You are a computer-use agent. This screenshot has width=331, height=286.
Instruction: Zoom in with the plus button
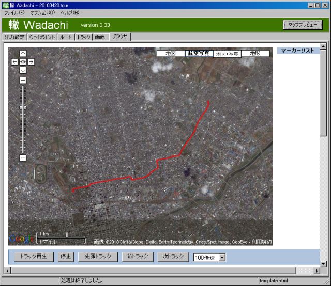click(x=23, y=81)
